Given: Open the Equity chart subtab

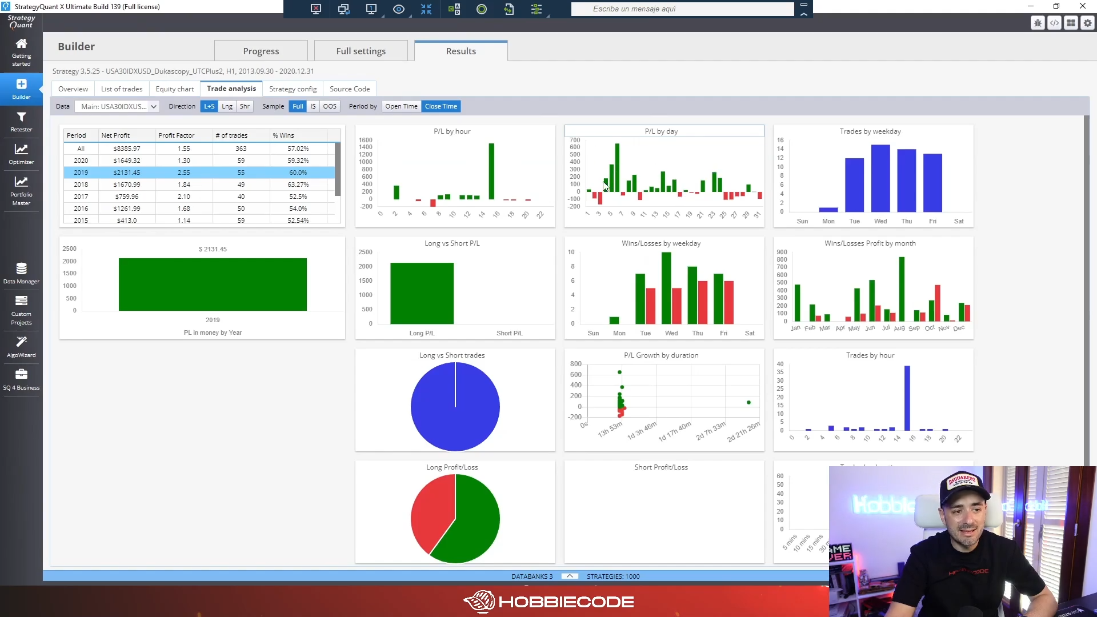Looking at the screenshot, I should 174,89.
